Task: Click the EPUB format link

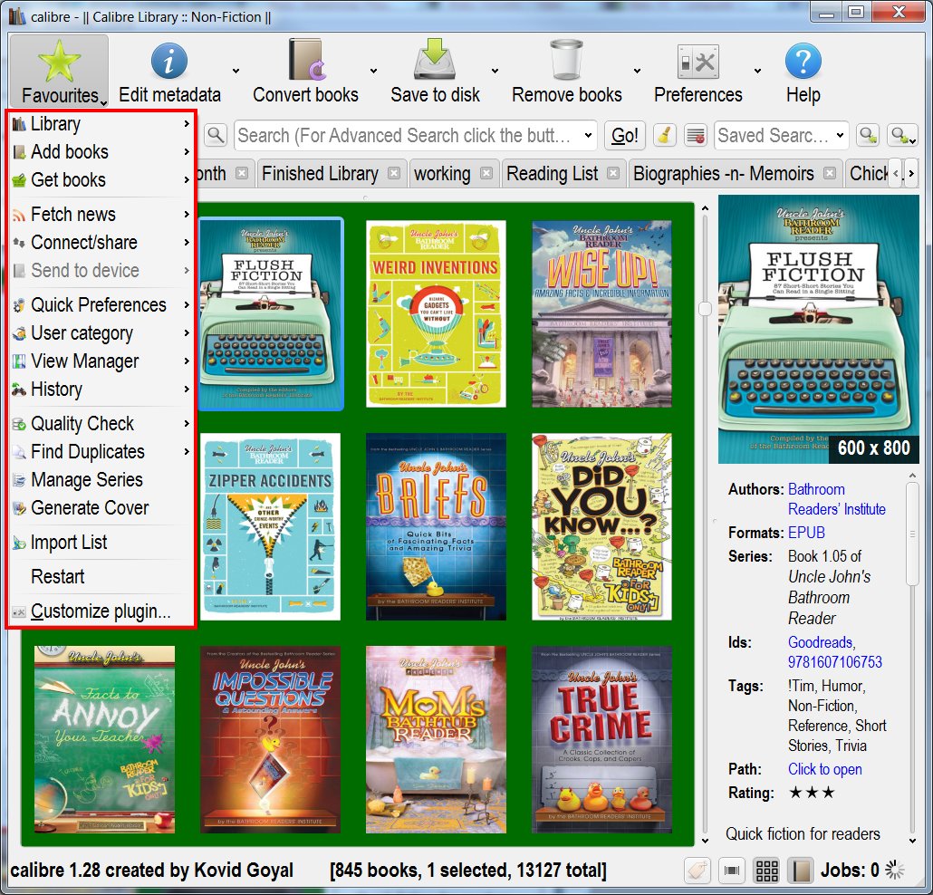Action: [x=806, y=533]
